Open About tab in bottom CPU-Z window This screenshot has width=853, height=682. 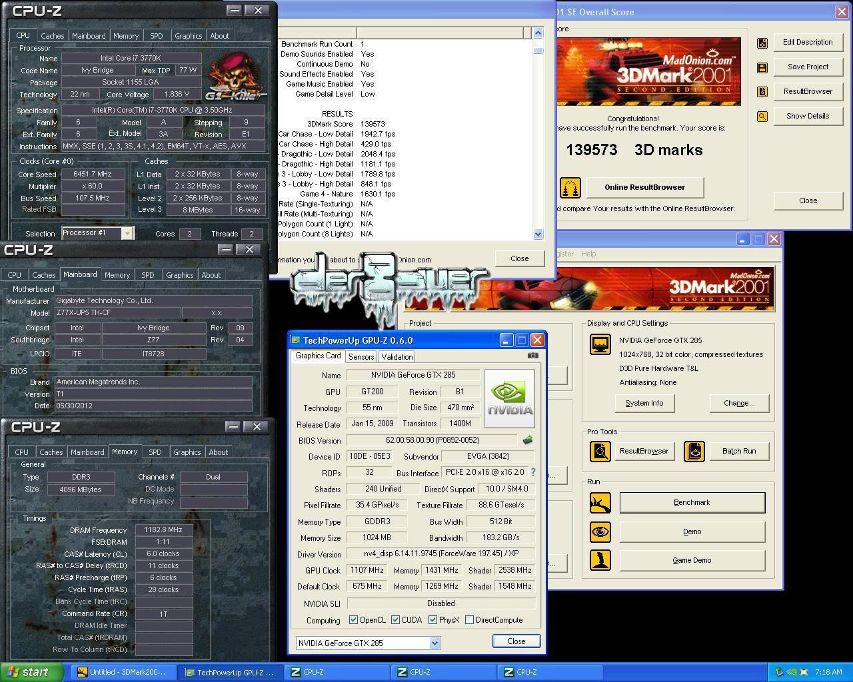click(x=219, y=452)
